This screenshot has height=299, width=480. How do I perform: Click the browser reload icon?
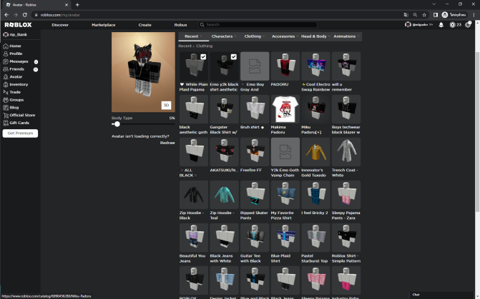pyautogui.click(x=25, y=15)
